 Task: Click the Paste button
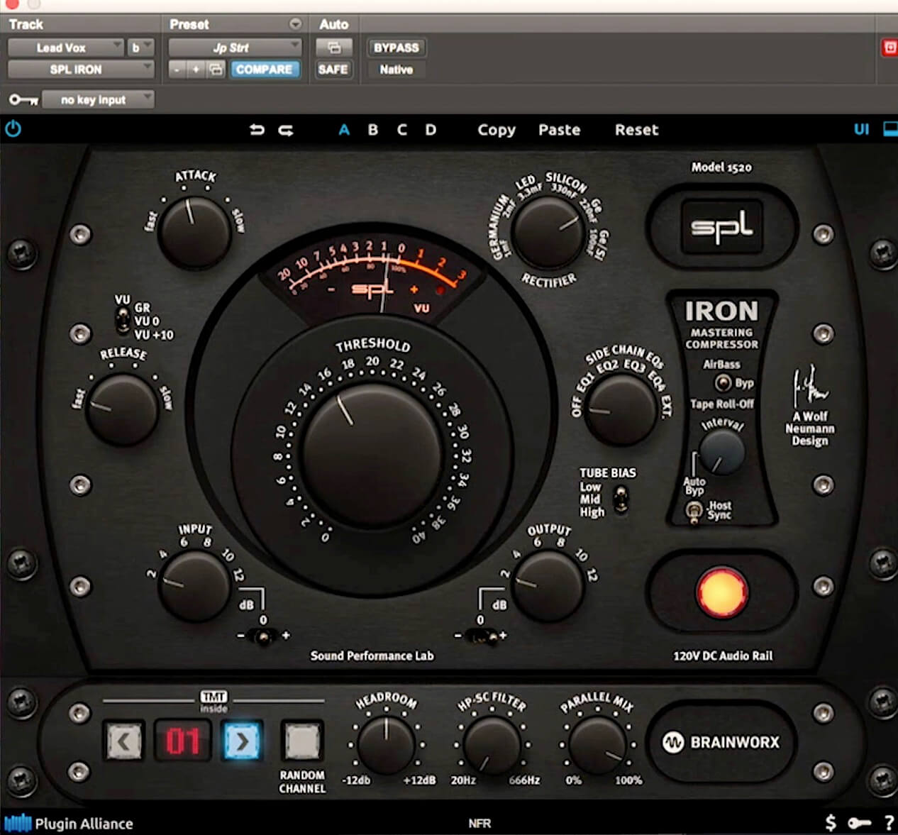coord(560,130)
